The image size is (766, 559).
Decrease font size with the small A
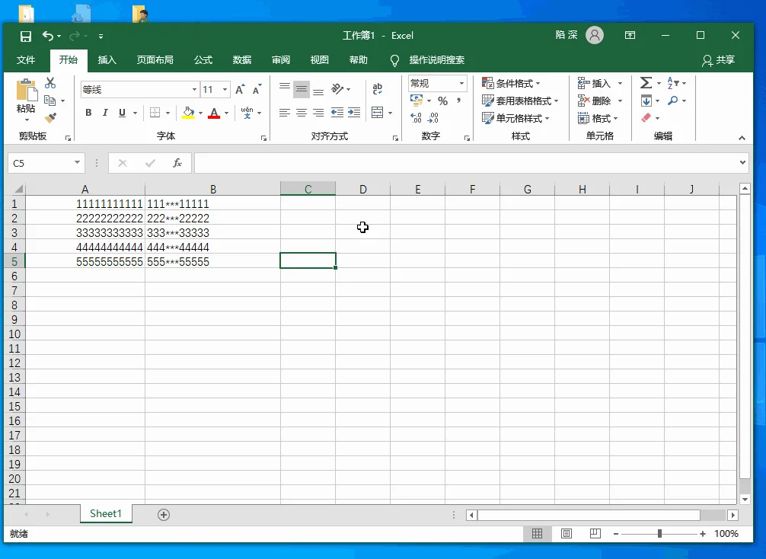[x=257, y=89]
